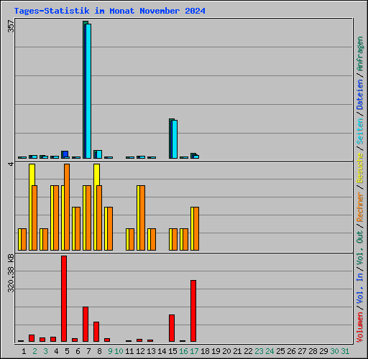Screen dimensions: 368x359
Task: Click the green day label '16'
Action: click(x=183, y=351)
